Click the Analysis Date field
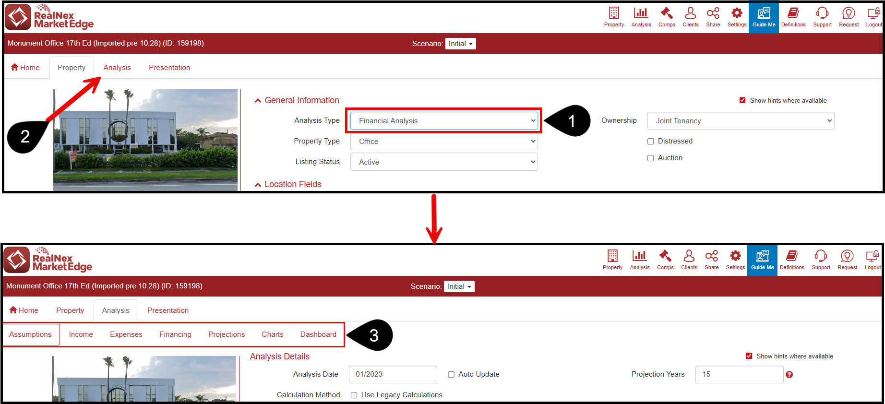 (393, 374)
